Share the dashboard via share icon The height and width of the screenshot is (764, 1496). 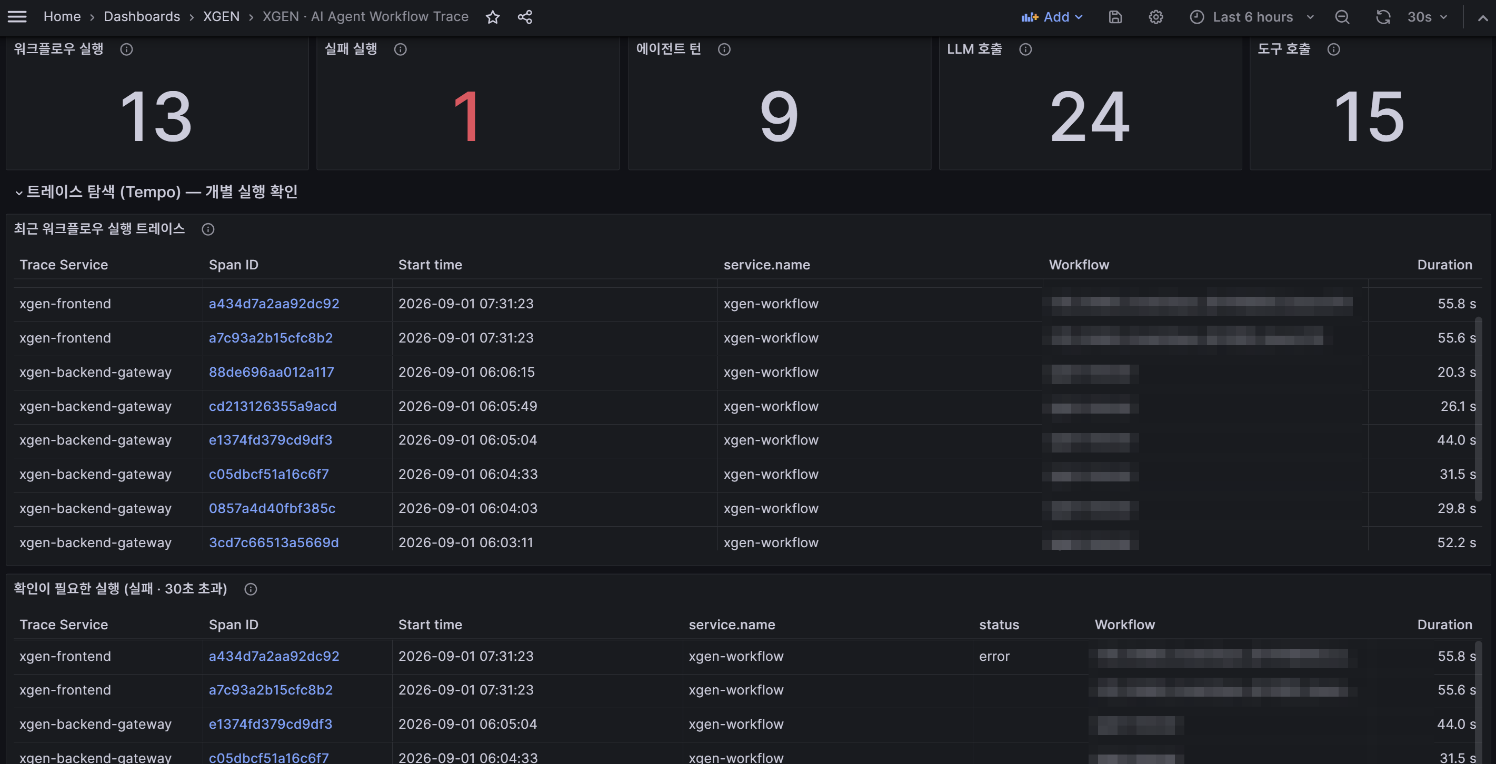[525, 17]
